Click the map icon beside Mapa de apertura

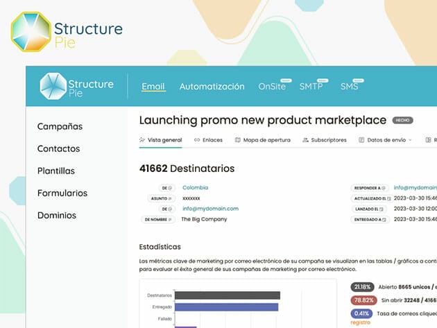(x=238, y=140)
